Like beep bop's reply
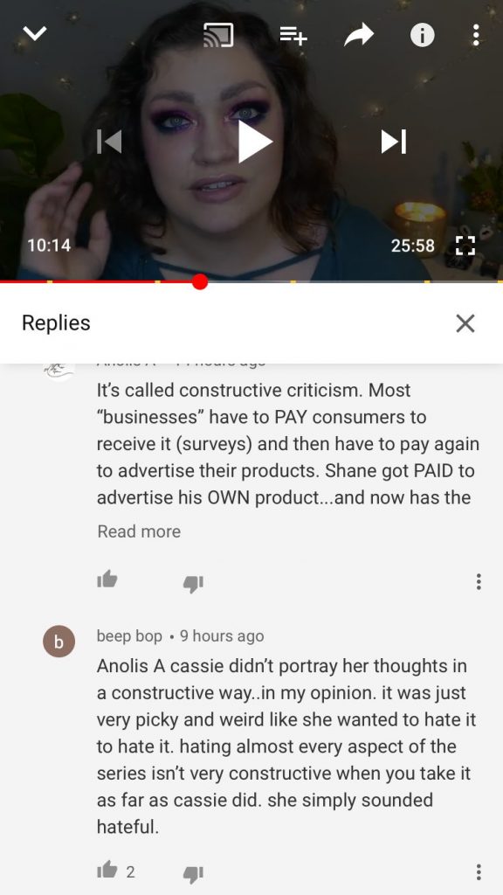 pyautogui.click(x=107, y=871)
